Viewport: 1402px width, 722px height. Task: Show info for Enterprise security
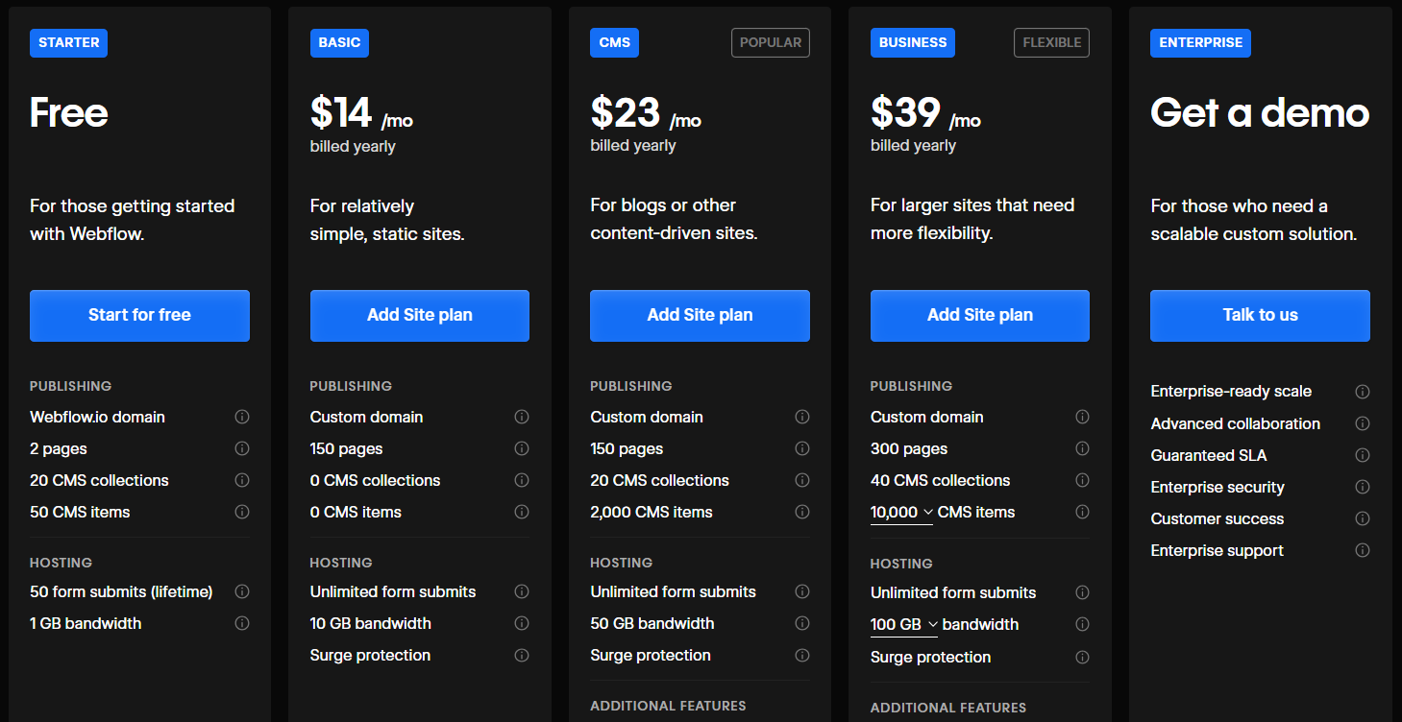tap(1363, 487)
